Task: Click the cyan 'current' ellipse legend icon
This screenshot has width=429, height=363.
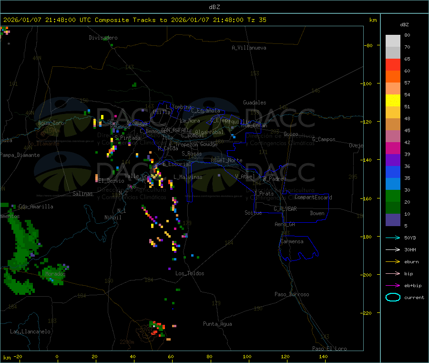Action: point(393,297)
